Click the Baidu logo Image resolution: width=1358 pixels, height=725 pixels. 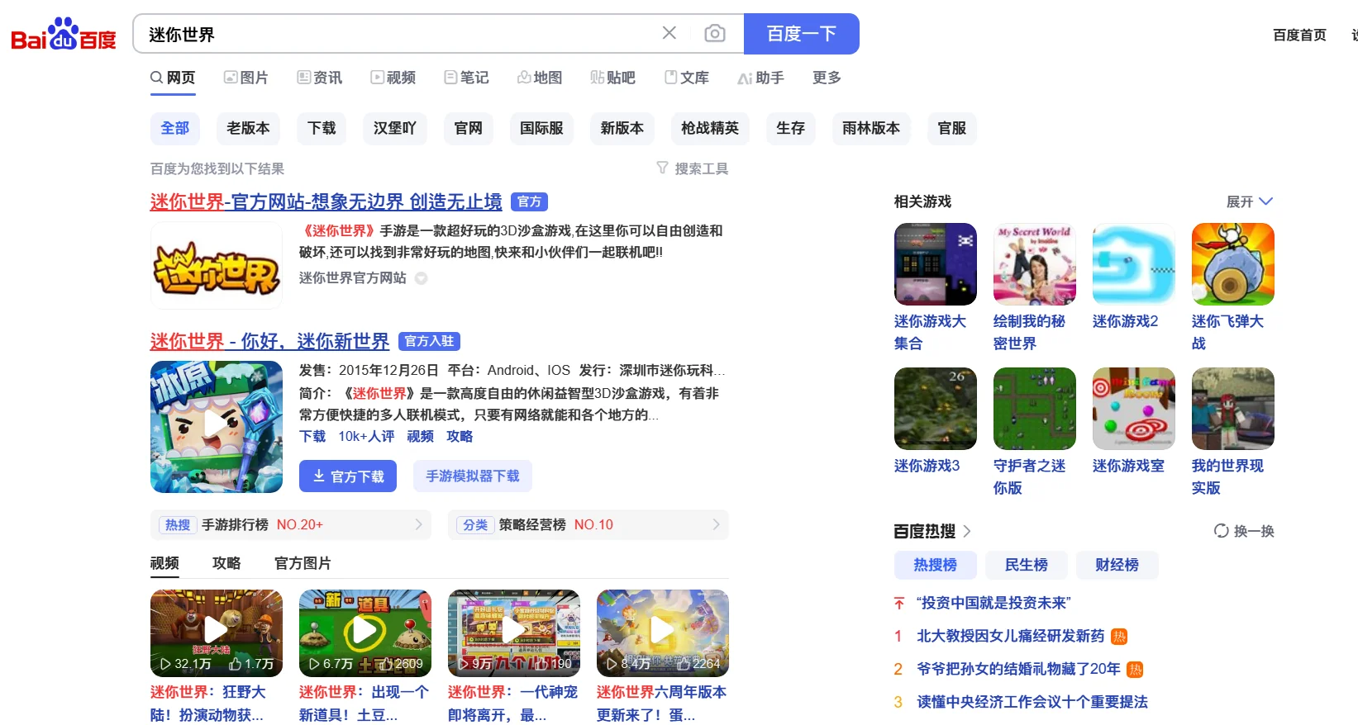click(64, 34)
